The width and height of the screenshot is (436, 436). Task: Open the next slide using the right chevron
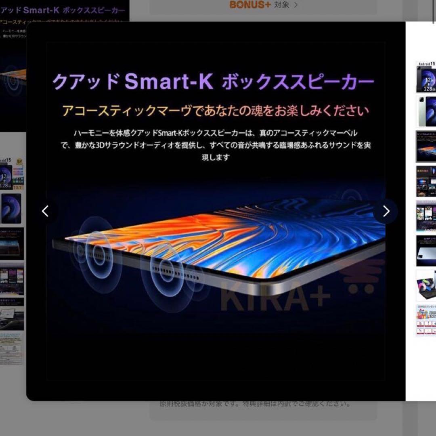[x=386, y=211]
